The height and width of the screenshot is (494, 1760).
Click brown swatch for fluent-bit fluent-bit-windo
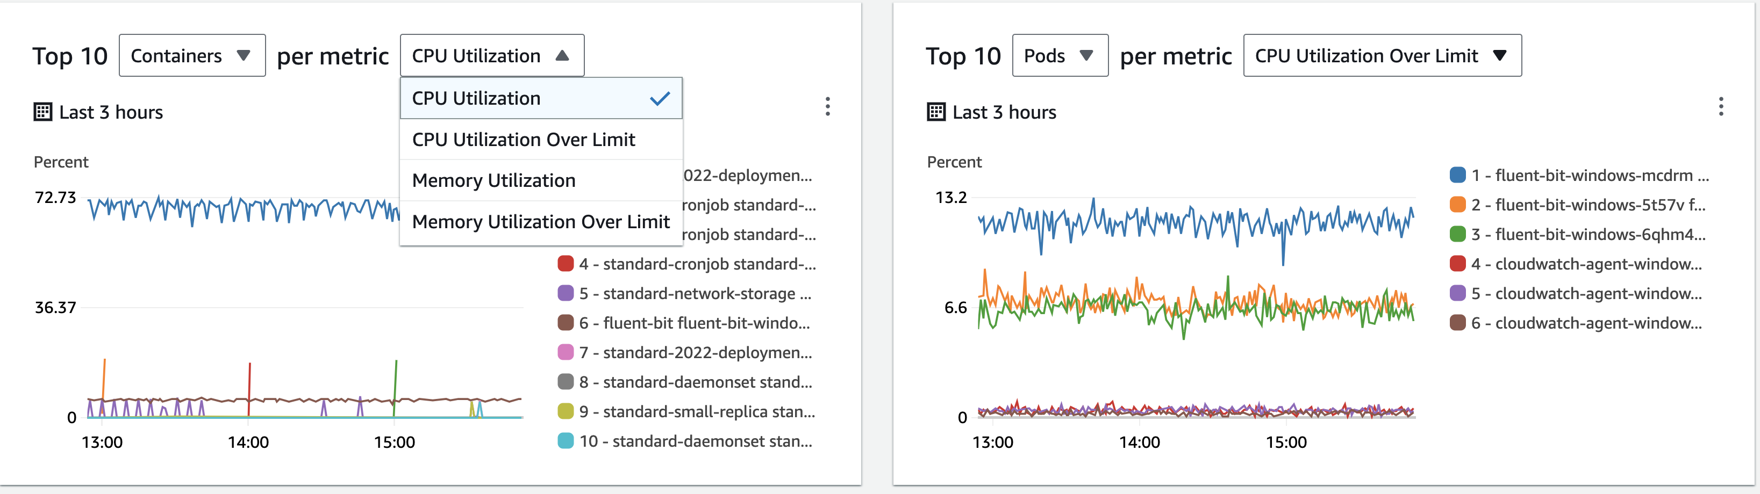click(566, 322)
